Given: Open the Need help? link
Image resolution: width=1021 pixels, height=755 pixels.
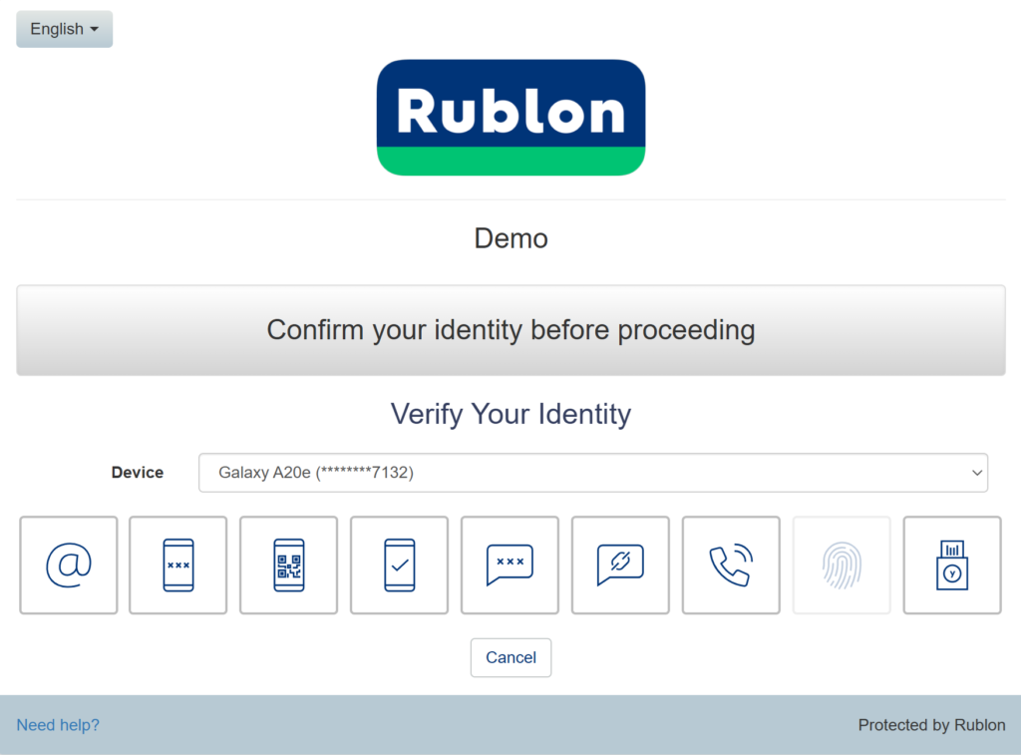Looking at the screenshot, I should (x=58, y=725).
